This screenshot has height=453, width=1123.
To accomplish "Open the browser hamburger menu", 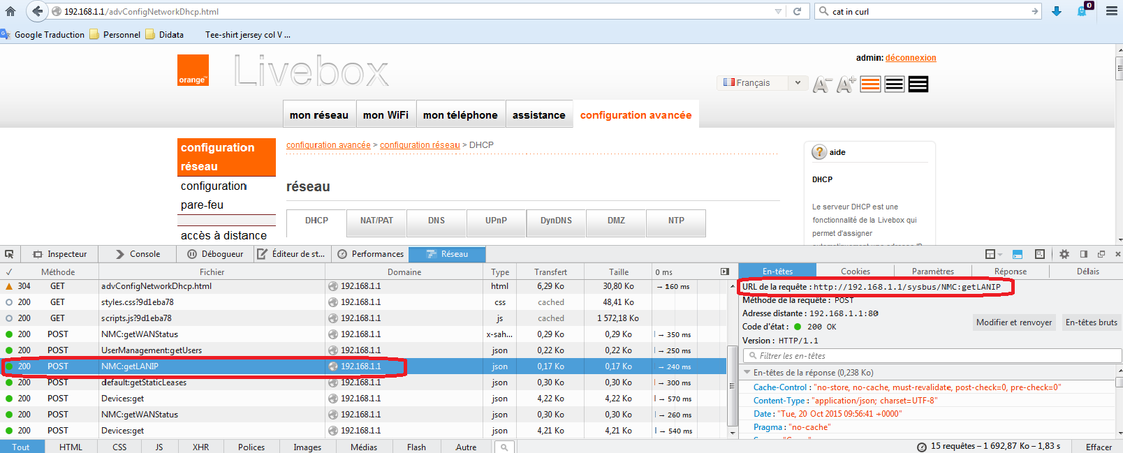I will tap(1112, 11).
